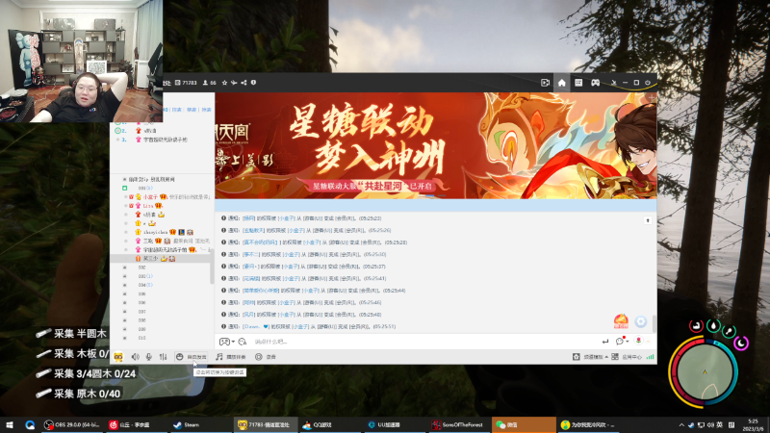Click bracketed username in 05:25:51 notice

[256, 326]
